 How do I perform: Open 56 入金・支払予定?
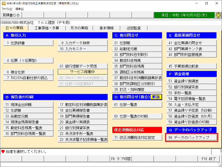point(192,105)
